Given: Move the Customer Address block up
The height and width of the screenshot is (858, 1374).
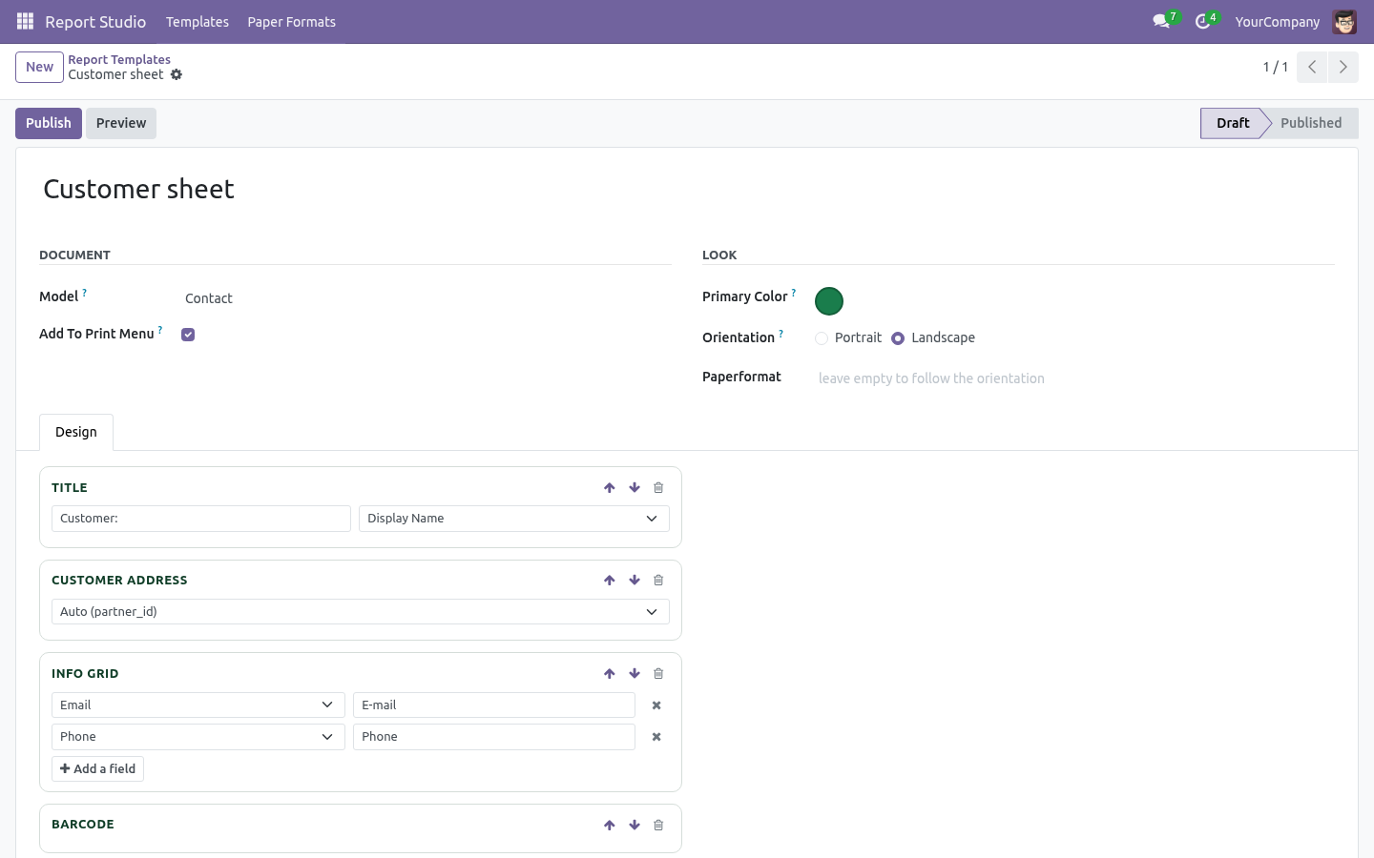Looking at the screenshot, I should (610, 581).
